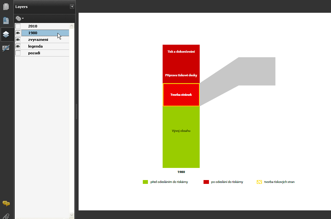Image resolution: width=331 pixels, height=219 pixels.
Task: Click legend text "před odesláním do tiskárny"
Action: tap(169, 182)
